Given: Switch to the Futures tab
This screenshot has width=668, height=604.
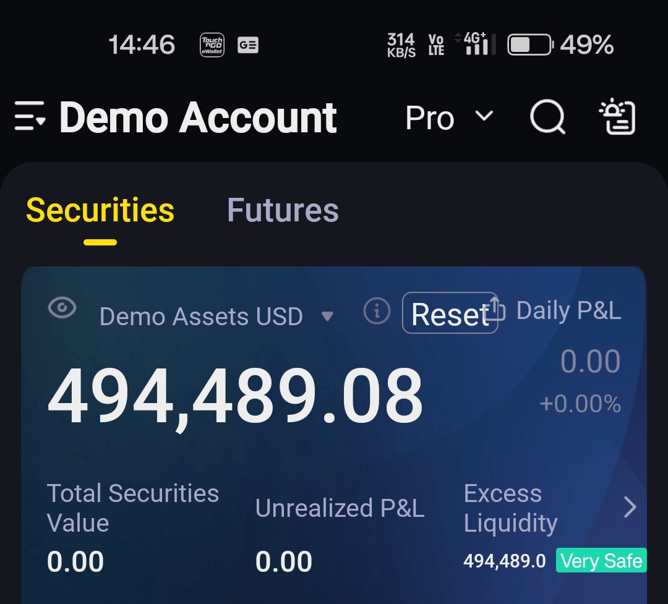Looking at the screenshot, I should click(283, 210).
